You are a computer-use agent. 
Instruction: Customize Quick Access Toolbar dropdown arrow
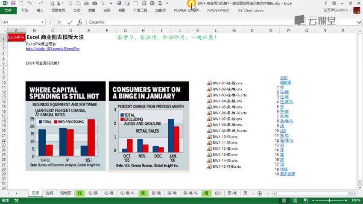tap(167, 3)
